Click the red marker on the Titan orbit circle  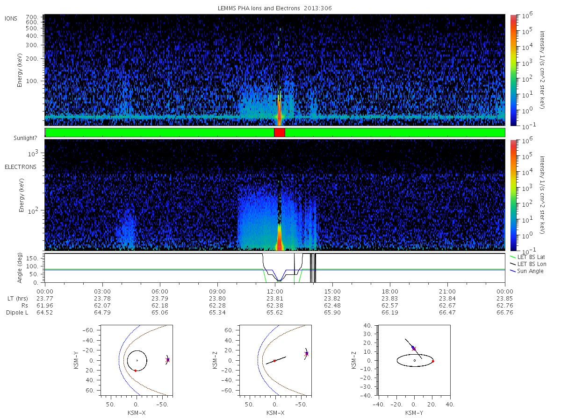(135, 371)
